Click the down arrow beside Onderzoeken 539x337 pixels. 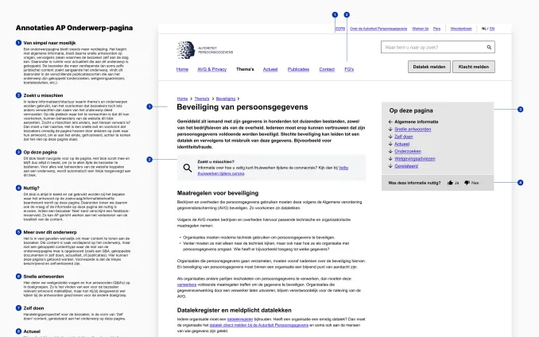click(x=390, y=151)
